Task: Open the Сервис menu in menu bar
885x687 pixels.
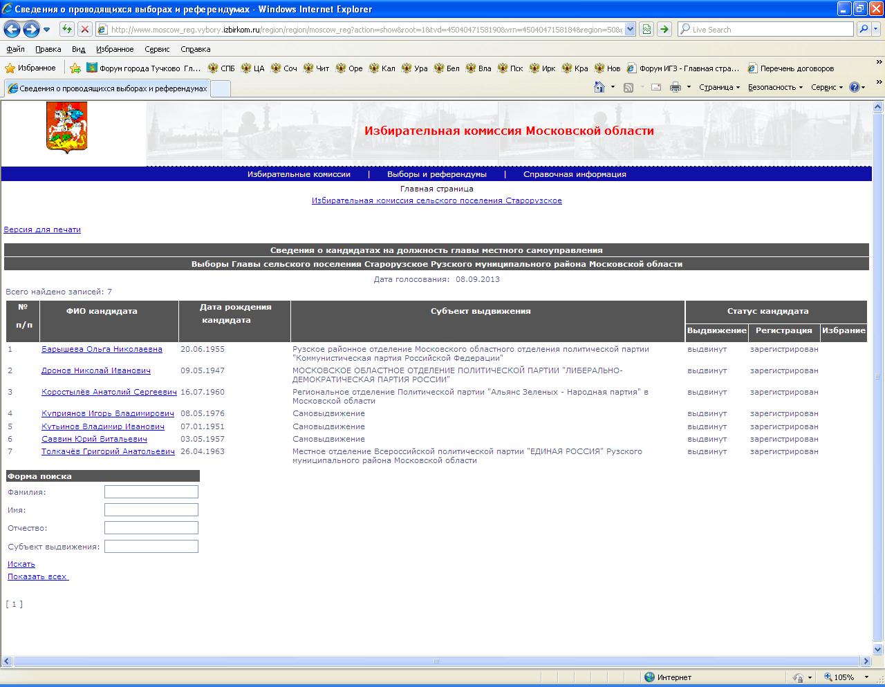Action: pyautogui.click(x=157, y=49)
